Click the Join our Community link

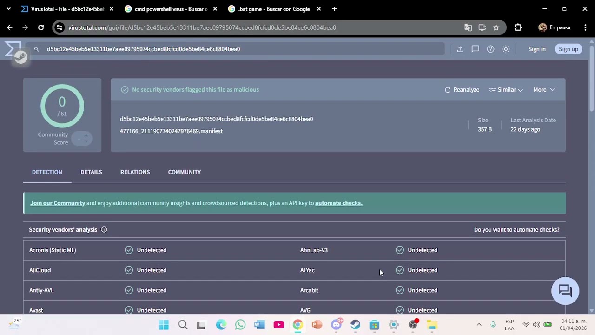click(x=58, y=203)
